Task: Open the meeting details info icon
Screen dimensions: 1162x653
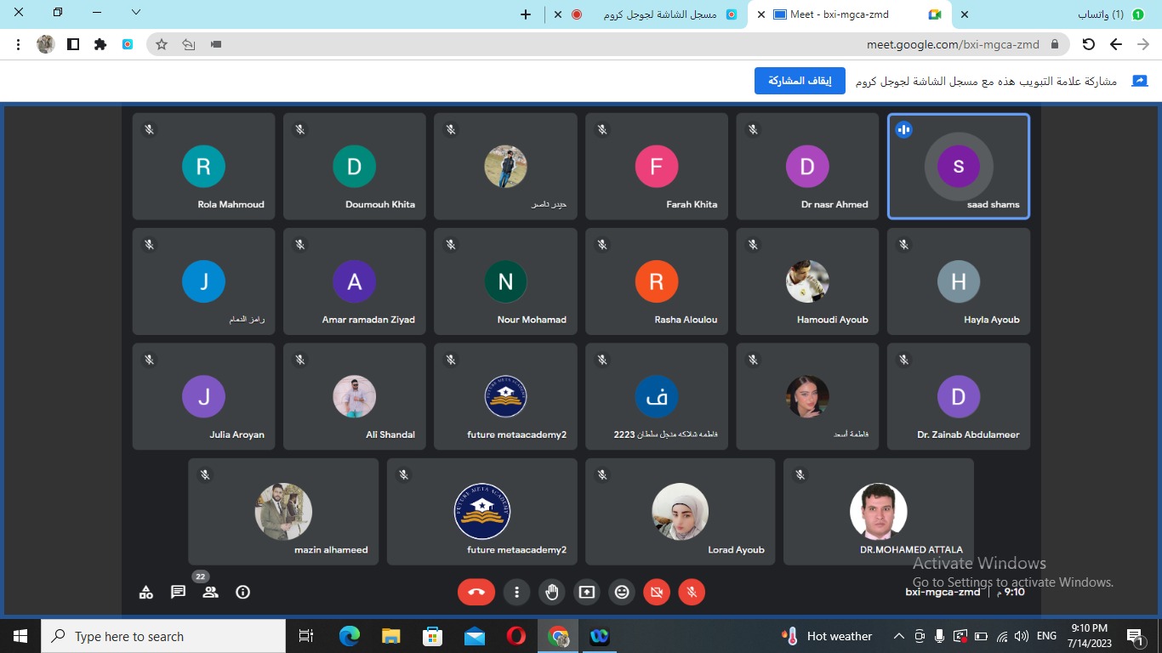Action: tap(243, 592)
